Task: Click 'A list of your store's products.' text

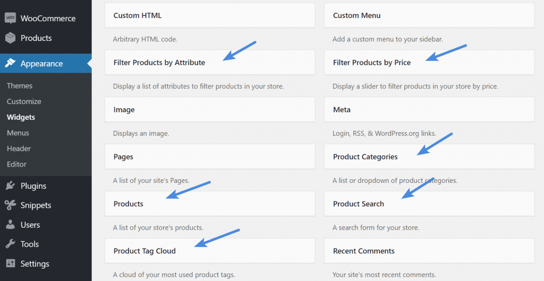Action: [x=158, y=227]
